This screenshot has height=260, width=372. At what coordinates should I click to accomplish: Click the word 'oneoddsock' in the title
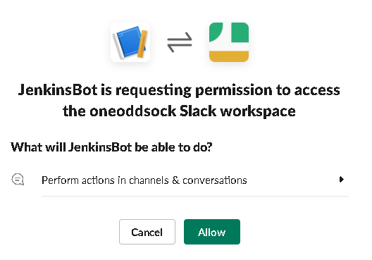(132, 111)
